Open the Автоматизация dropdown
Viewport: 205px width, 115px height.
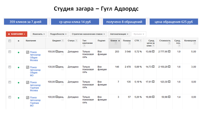coord(119,34)
